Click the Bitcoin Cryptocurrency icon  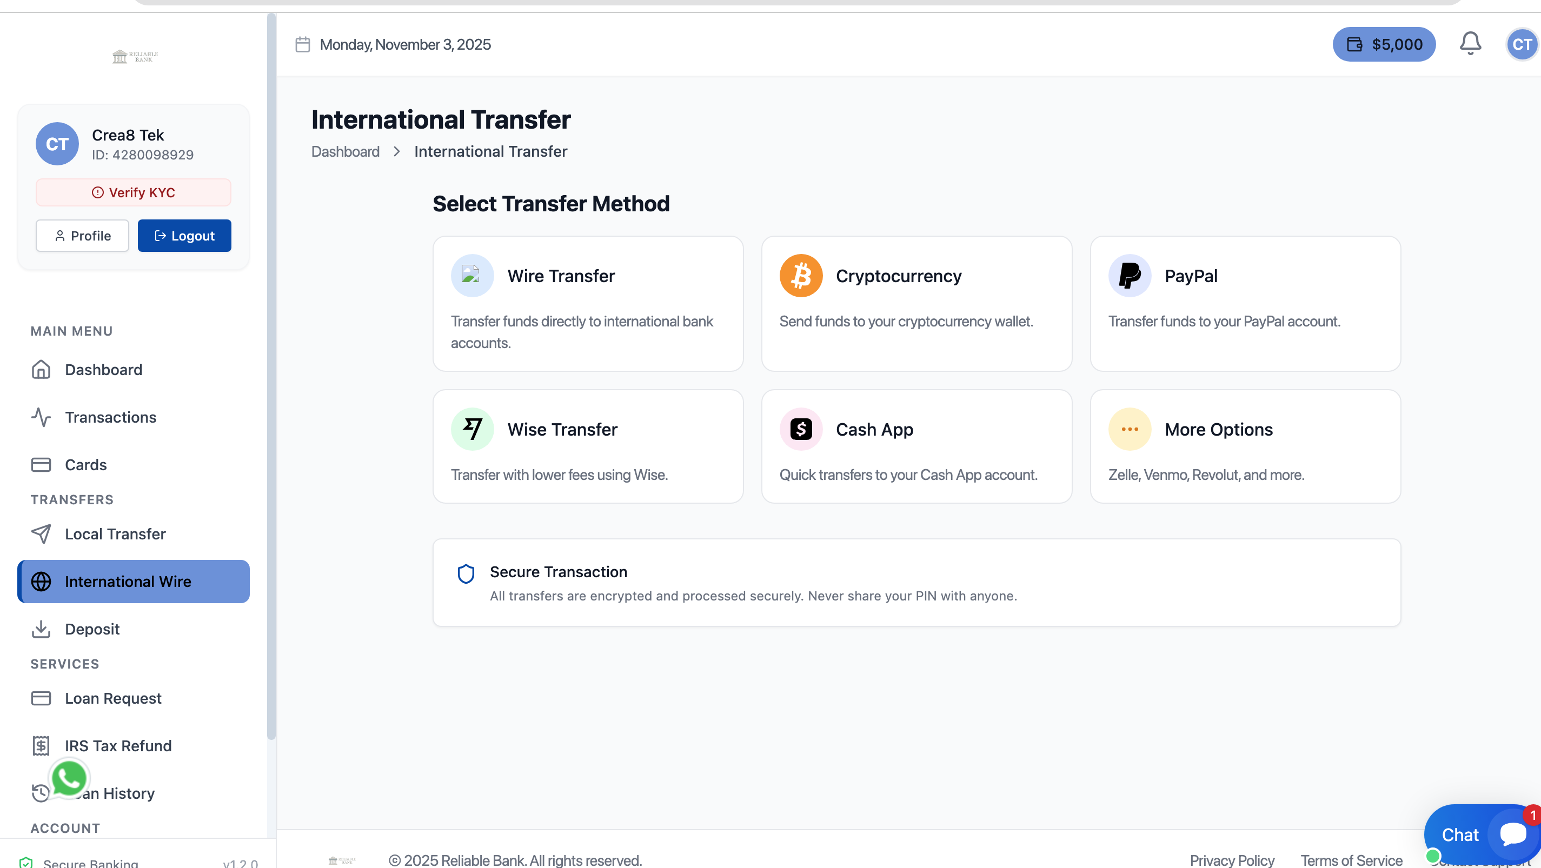pyautogui.click(x=800, y=276)
